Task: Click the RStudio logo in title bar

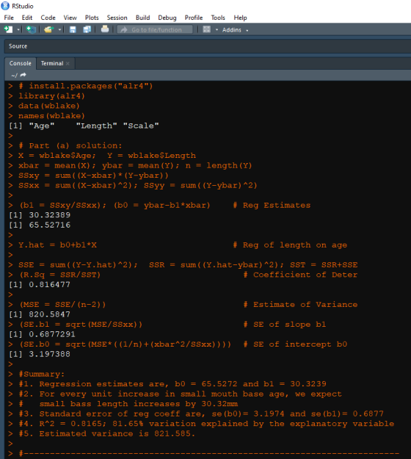Action: pyautogui.click(x=5, y=6)
